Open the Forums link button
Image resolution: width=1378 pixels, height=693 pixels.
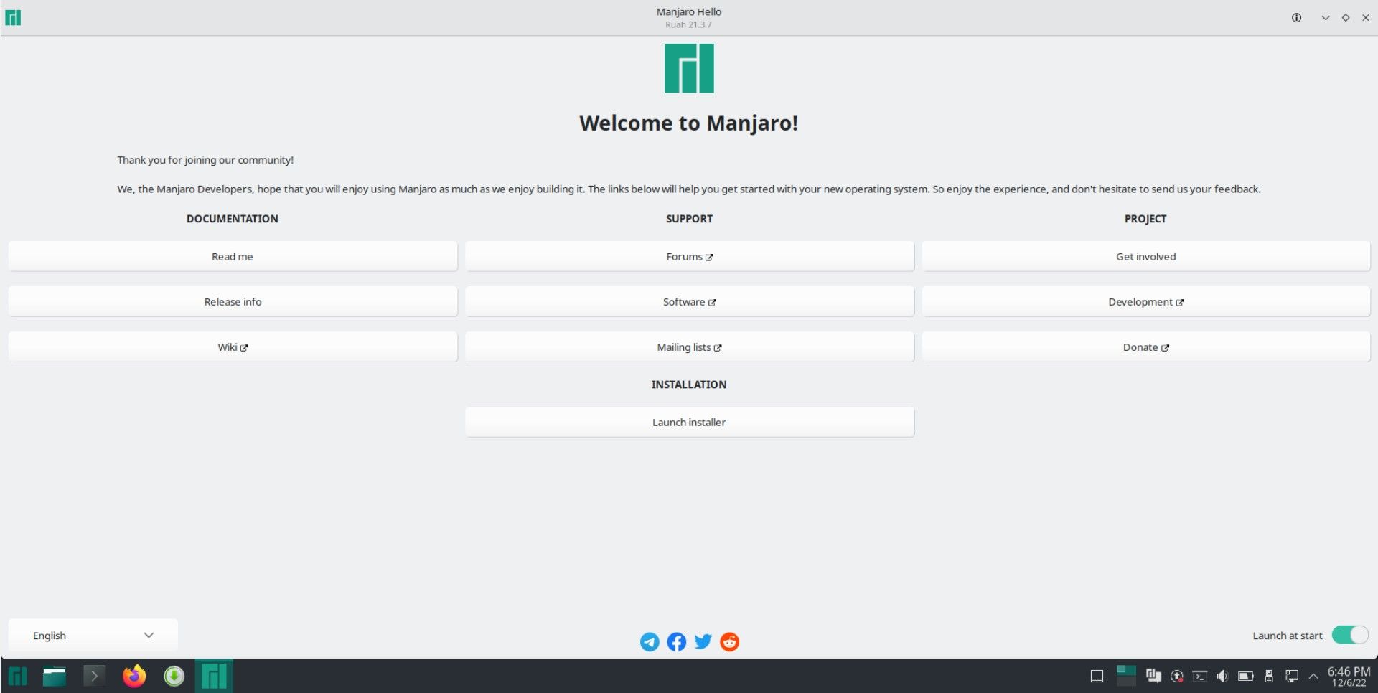point(690,256)
